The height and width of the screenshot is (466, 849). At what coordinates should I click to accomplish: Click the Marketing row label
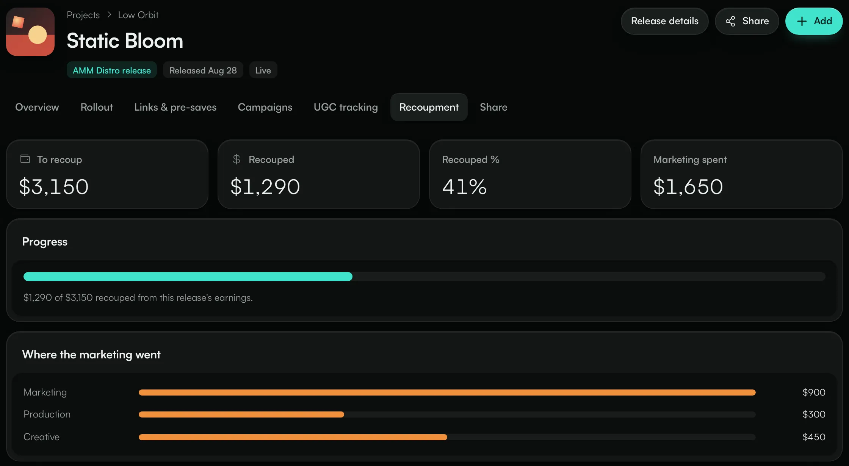pyautogui.click(x=45, y=392)
